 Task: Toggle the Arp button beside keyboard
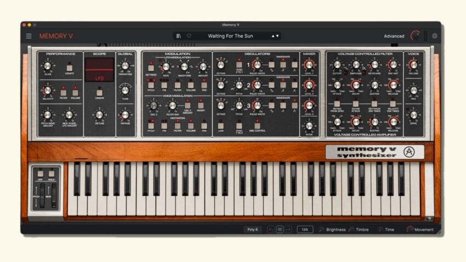click(x=40, y=173)
